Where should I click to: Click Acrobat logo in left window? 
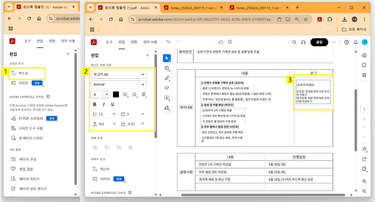12,41
